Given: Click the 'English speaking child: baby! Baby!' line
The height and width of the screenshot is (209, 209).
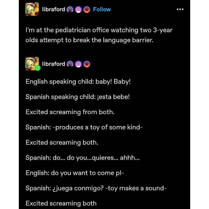Looking at the screenshot, I should [78, 82].
